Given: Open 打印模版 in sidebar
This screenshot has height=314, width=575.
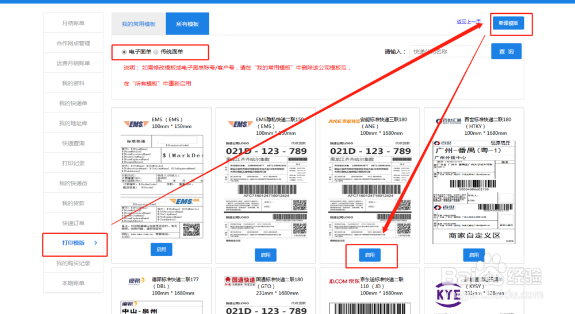Looking at the screenshot, I should (74, 243).
